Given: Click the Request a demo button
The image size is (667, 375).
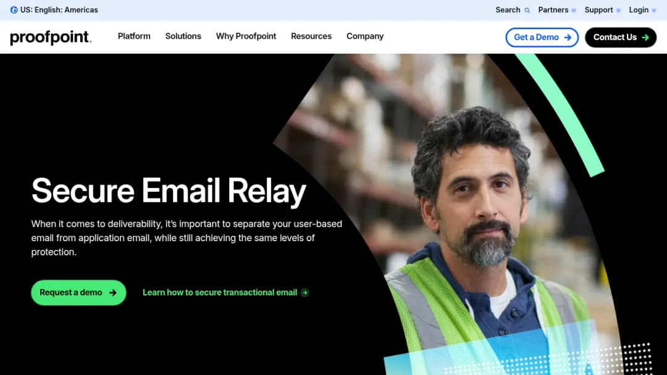Looking at the screenshot, I should (78, 292).
